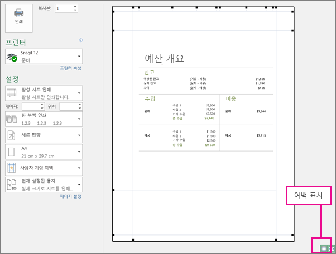Open the Snagit 12 printer dropdown
336x254 pixels.
(x=44, y=57)
